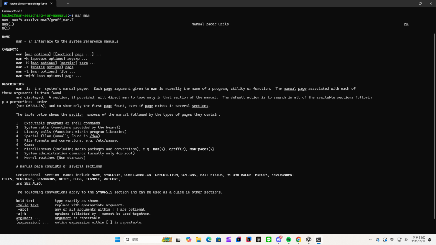This screenshot has height=245, width=436.
Task: Show hidden system tray icons
Action: pos(370,240)
